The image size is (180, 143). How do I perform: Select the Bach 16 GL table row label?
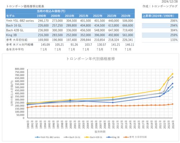coord(14,26)
